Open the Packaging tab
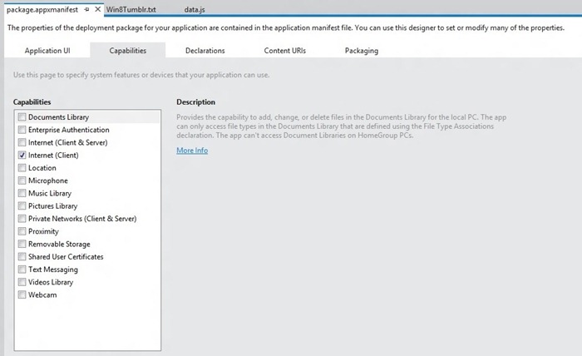The image size is (582, 356). pos(362,51)
